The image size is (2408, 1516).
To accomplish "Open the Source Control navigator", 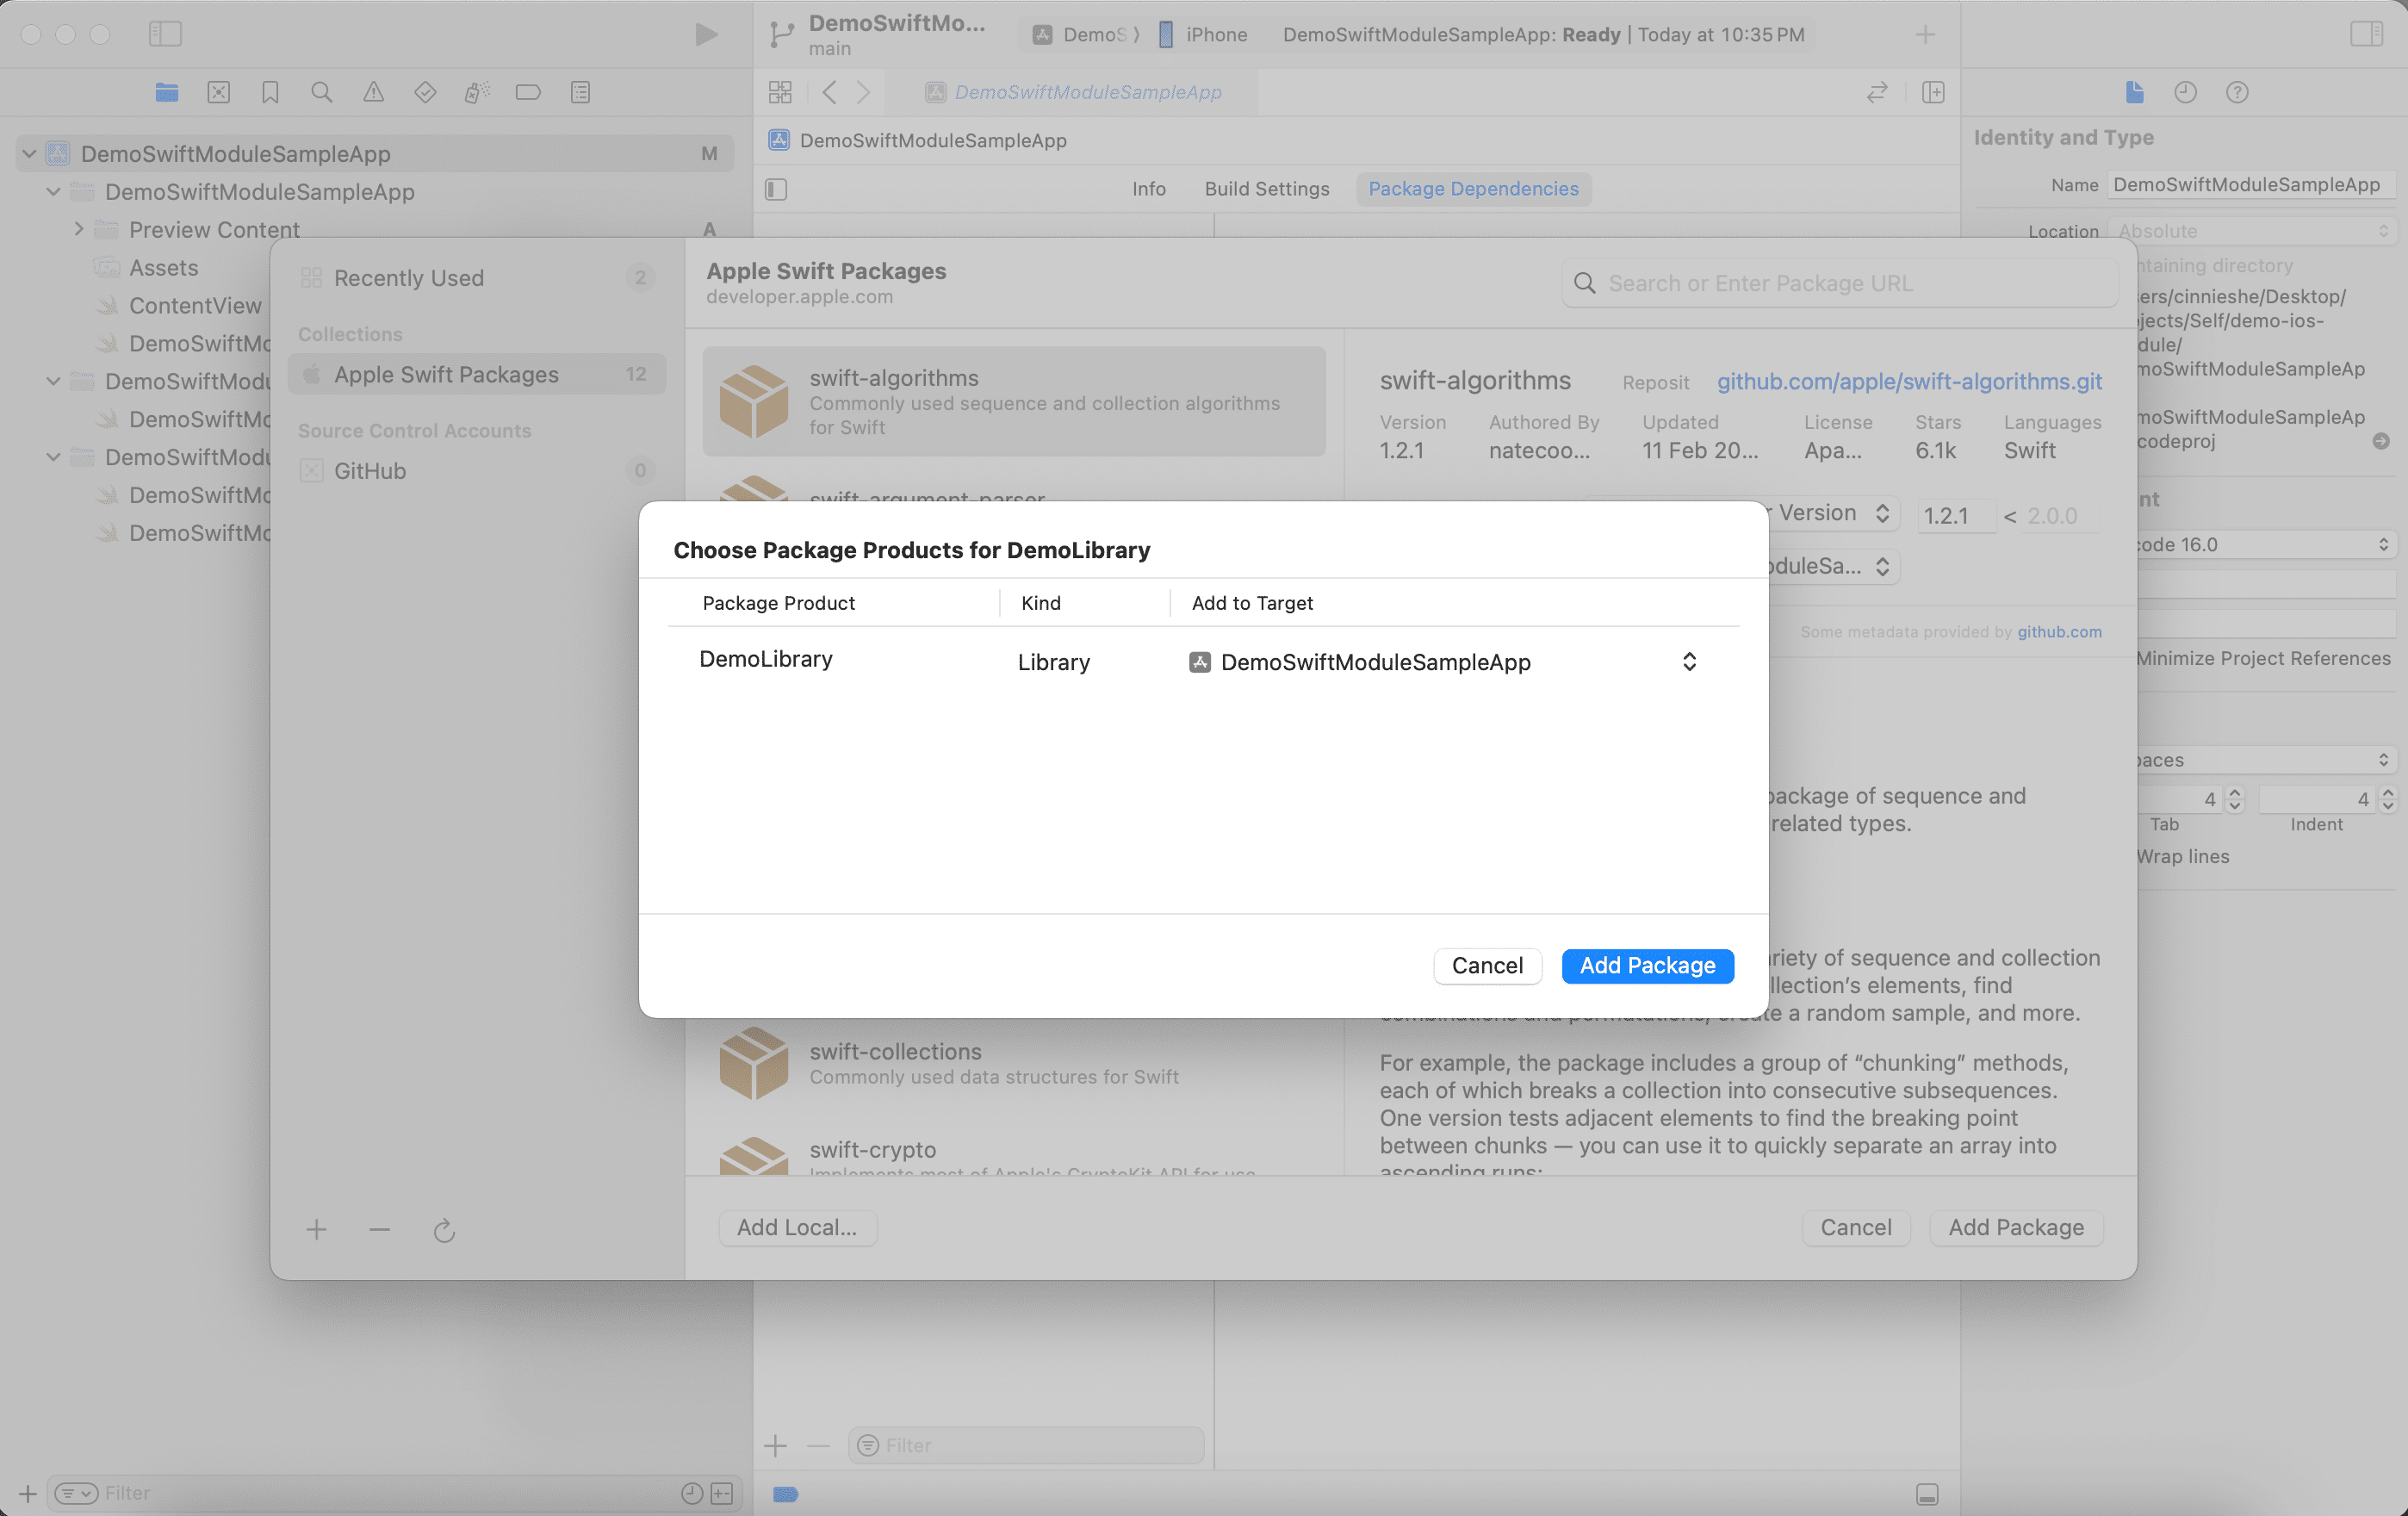I will tap(219, 92).
